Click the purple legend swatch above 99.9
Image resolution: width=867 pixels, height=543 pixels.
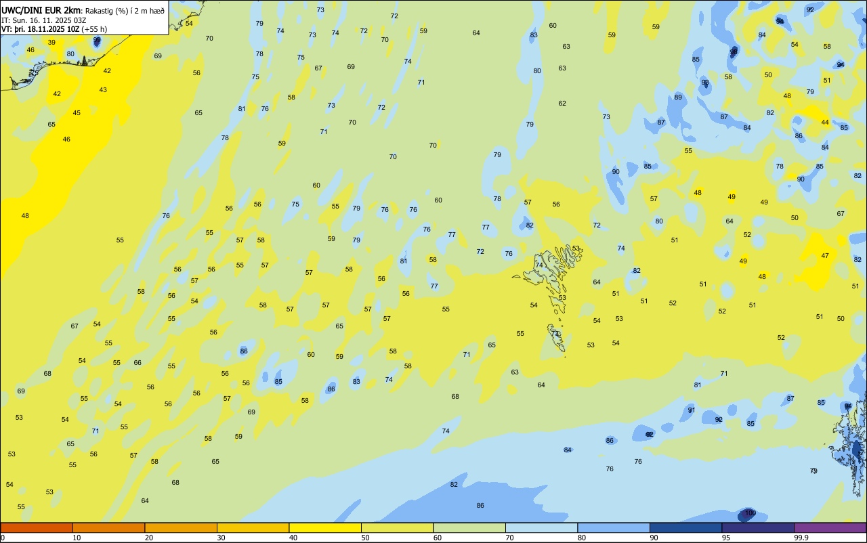830,527
